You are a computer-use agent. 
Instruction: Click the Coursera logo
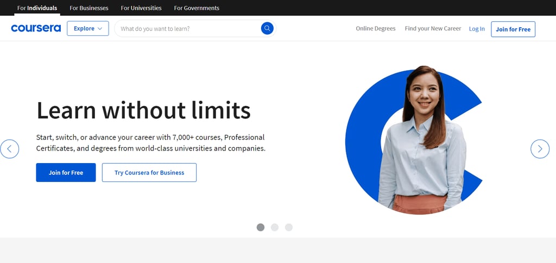click(36, 28)
